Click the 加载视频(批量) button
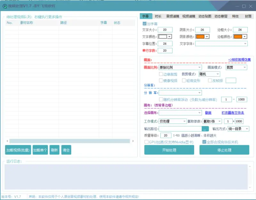This screenshot has height=200, width=256. click(18, 150)
